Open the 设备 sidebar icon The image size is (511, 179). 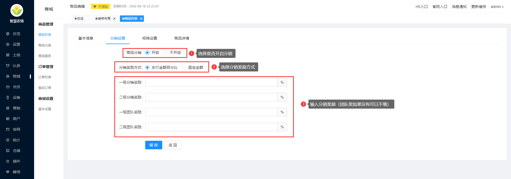pyautogui.click(x=8, y=97)
